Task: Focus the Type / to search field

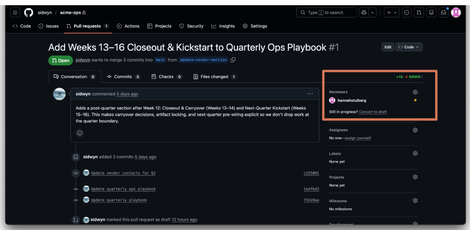Action: [327, 13]
